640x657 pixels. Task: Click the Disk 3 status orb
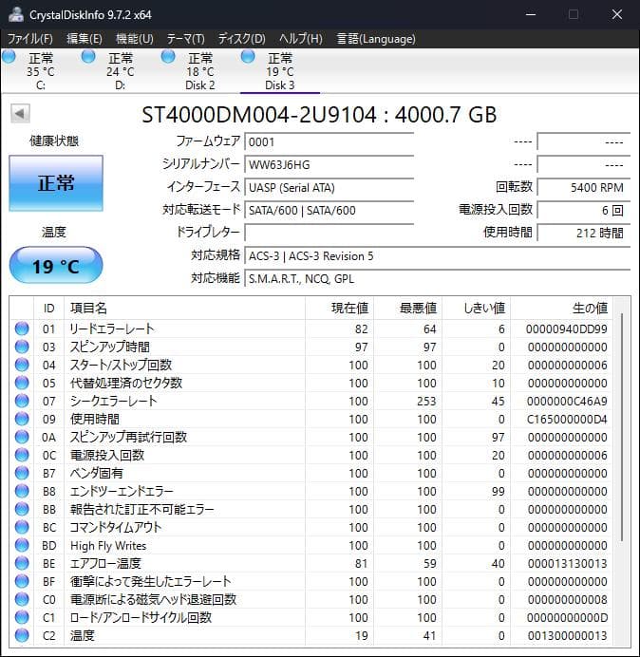click(248, 57)
